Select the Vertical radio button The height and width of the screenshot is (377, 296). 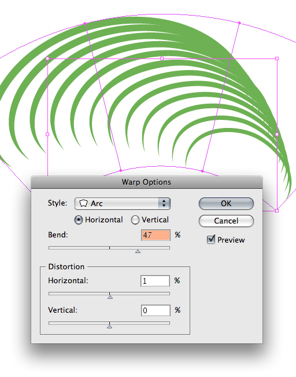point(135,219)
